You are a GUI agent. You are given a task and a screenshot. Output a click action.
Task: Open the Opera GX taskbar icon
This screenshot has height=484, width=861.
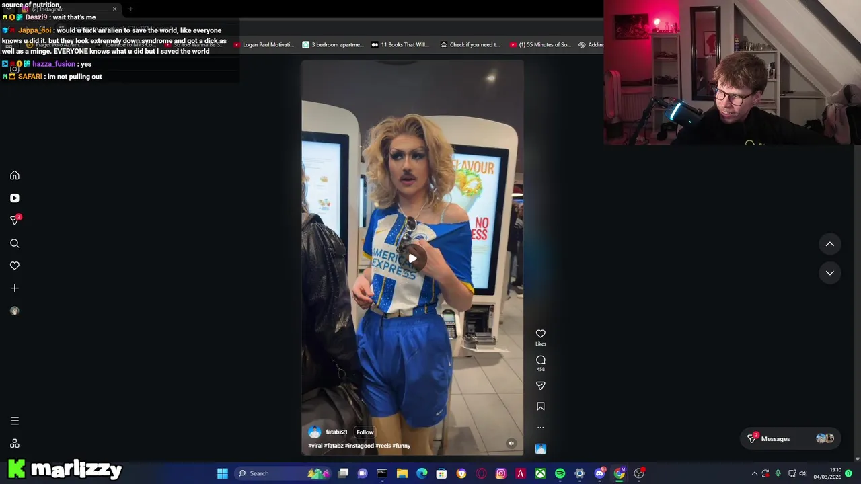[481, 473]
